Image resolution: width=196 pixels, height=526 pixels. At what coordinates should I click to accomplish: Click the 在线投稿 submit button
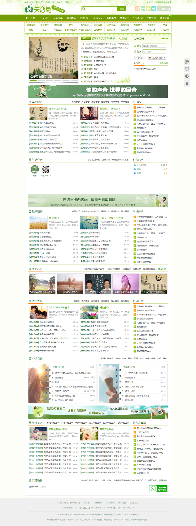click(164, 9)
